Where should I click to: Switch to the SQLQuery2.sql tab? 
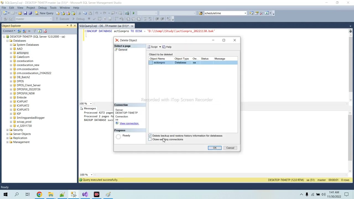coord(104,26)
